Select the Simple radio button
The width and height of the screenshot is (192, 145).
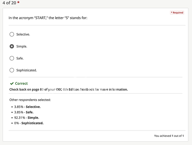(x=12, y=46)
